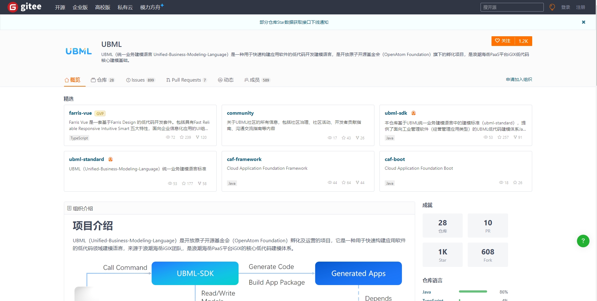This screenshot has height=301, width=597.
Task: Click fork icon on caf-framework card
Action: (358, 183)
